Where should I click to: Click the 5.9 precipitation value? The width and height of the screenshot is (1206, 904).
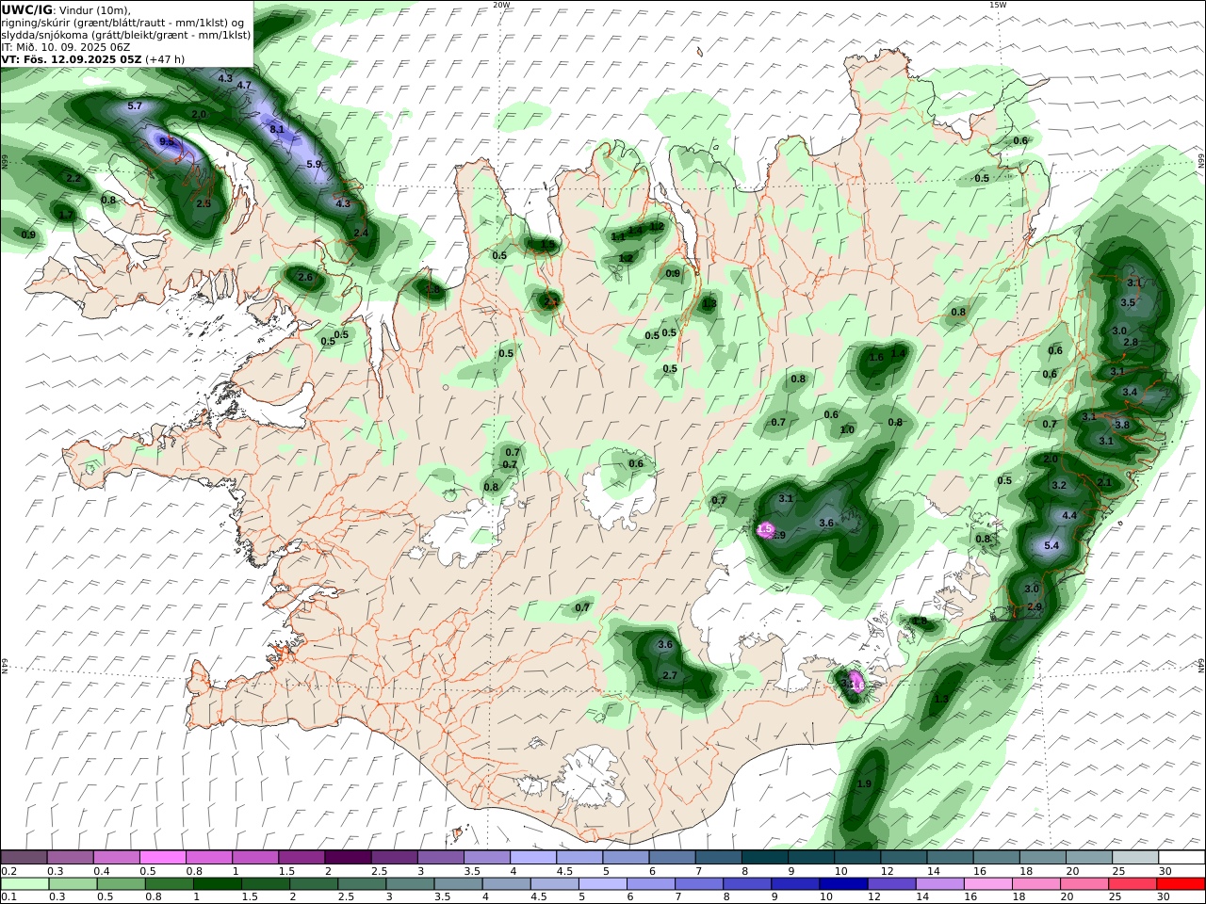tap(315, 164)
